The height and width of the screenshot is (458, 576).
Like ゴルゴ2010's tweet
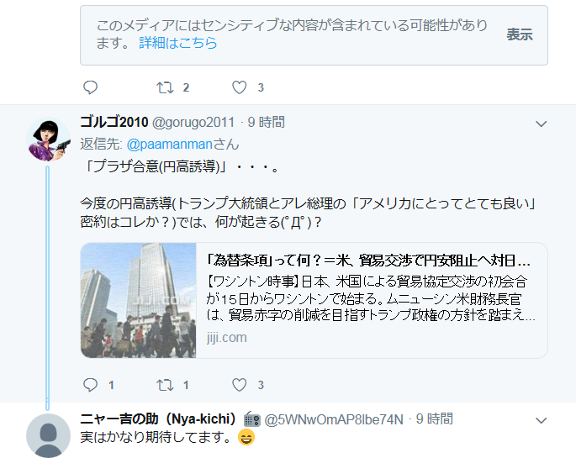239,385
